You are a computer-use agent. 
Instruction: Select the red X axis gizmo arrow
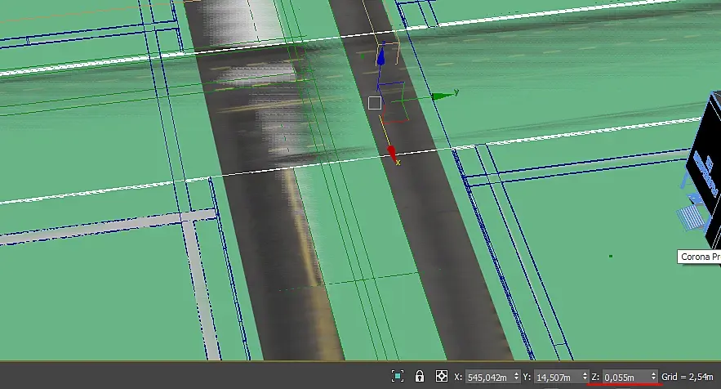pyautogui.click(x=391, y=153)
